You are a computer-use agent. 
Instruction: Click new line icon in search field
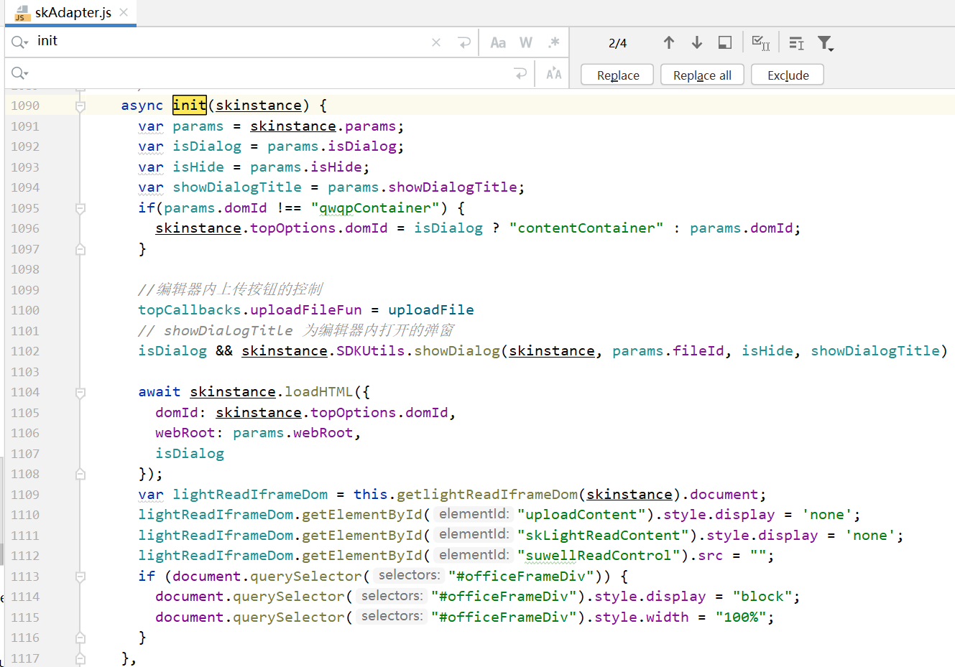[464, 42]
